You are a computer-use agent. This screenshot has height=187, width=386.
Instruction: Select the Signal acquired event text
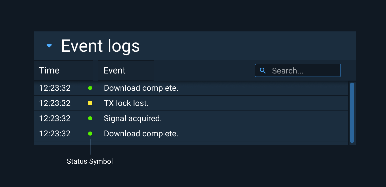pyautogui.click(x=133, y=118)
